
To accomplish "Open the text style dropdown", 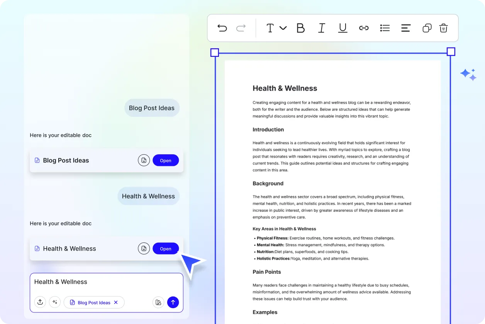I will 276,28.
